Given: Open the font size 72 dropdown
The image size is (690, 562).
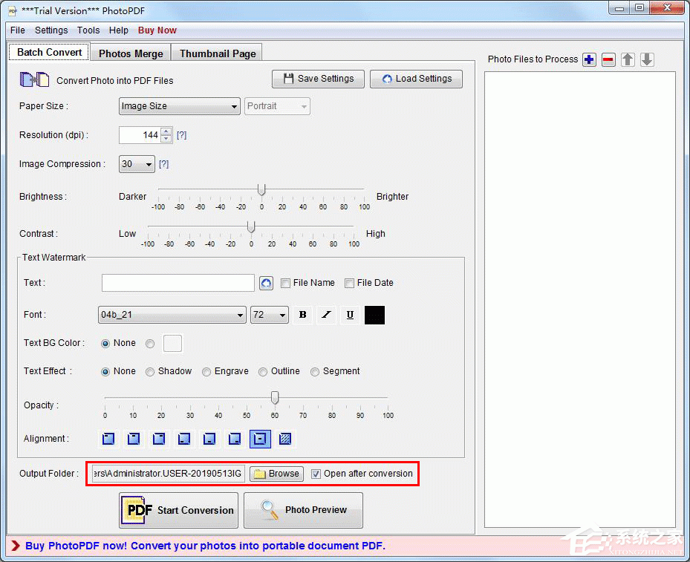Looking at the screenshot, I should pos(270,315).
